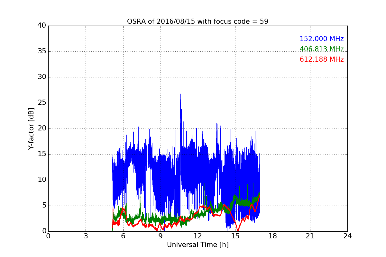Click the x-axis tick label 12
386x257 pixels.
point(198,236)
